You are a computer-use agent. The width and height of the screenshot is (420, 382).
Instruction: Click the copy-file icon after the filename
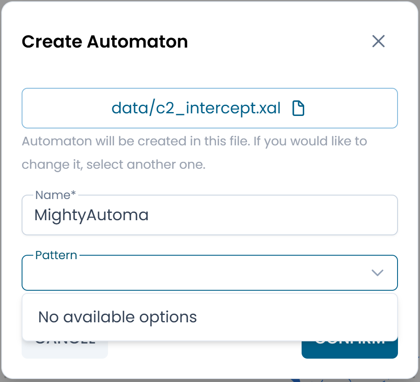pyautogui.click(x=298, y=108)
